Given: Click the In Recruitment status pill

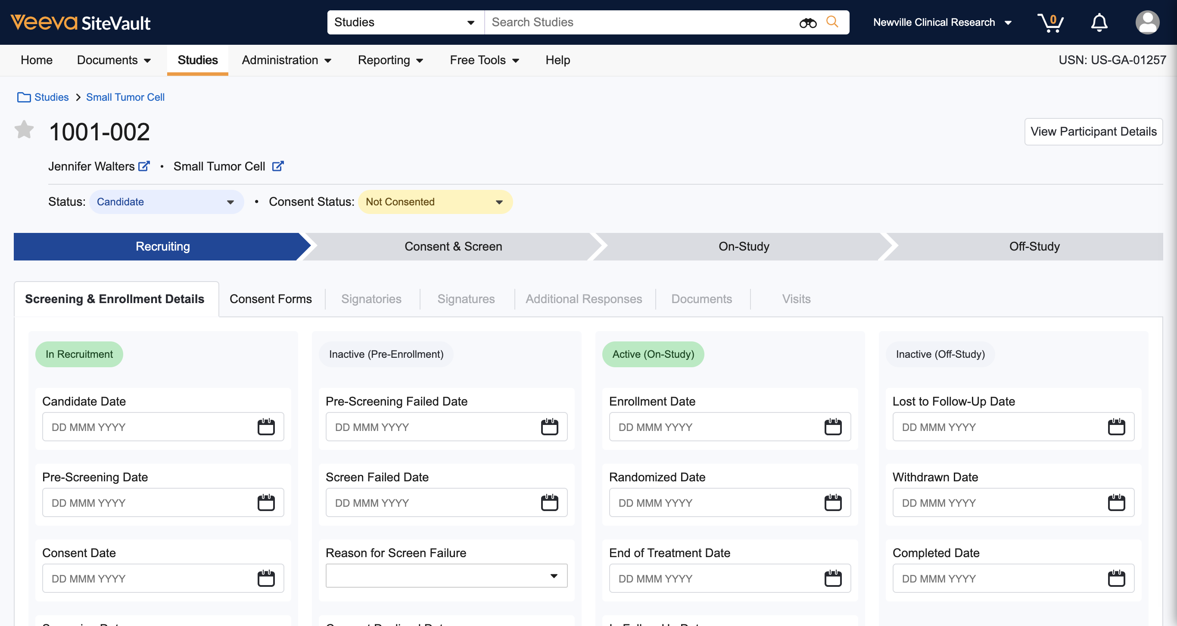Looking at the screenshot, I should 79,354.
